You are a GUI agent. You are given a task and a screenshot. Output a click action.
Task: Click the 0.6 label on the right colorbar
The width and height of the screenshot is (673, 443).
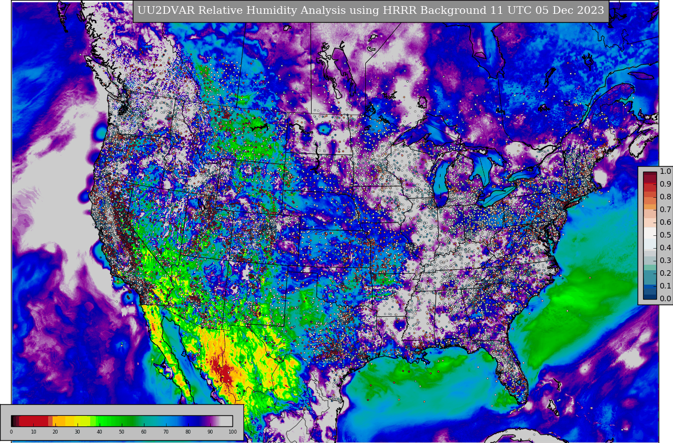665,222
